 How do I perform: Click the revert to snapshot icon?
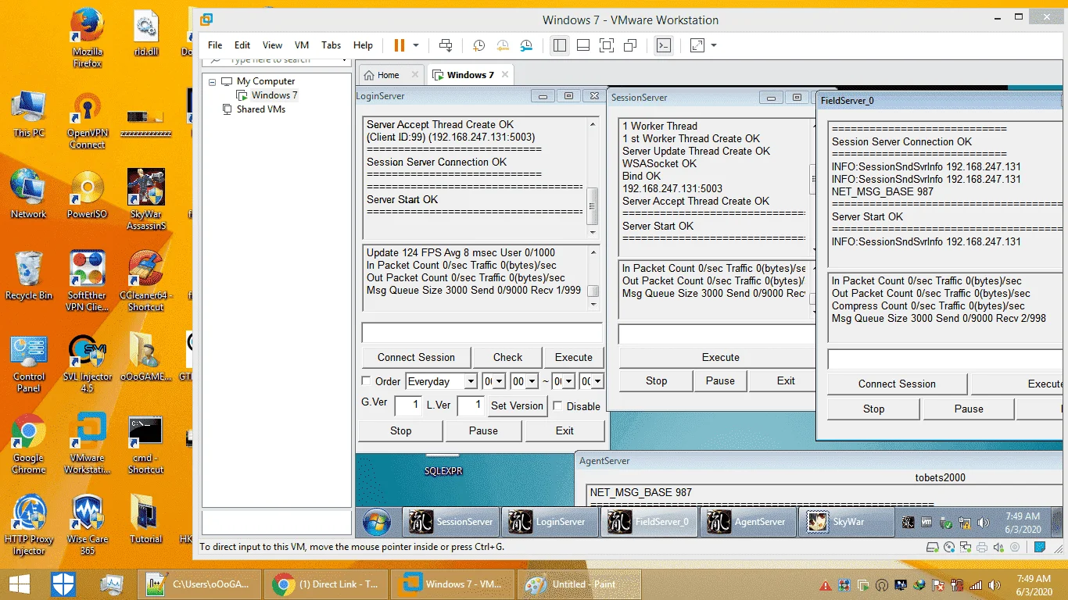503,45
